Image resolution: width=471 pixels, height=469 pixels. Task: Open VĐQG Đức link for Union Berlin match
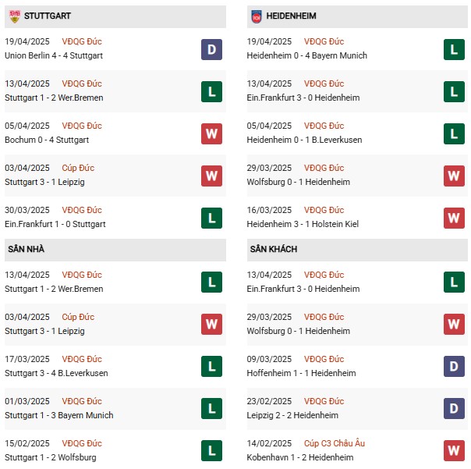tap(82, 41)
